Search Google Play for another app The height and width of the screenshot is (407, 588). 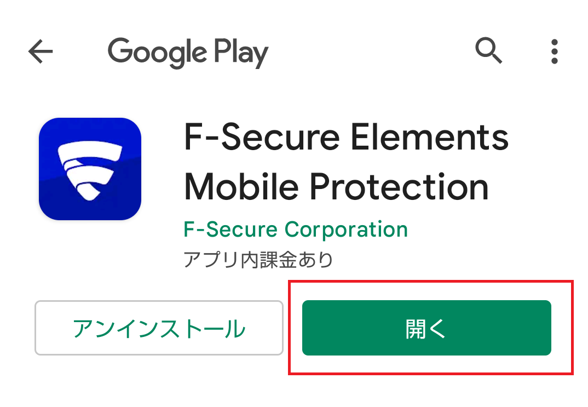click(488, 50)
